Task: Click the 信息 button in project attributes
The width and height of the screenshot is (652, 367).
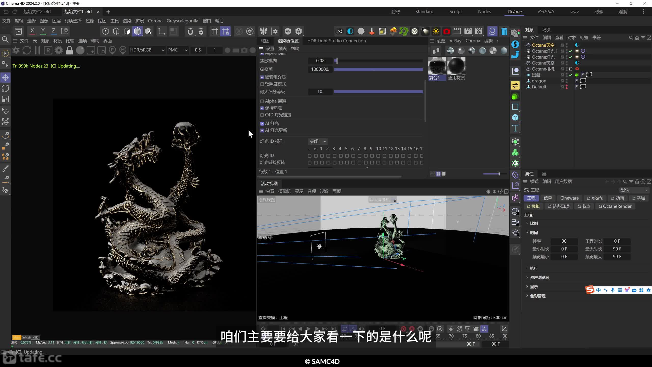Action: (x=548, y=198)
